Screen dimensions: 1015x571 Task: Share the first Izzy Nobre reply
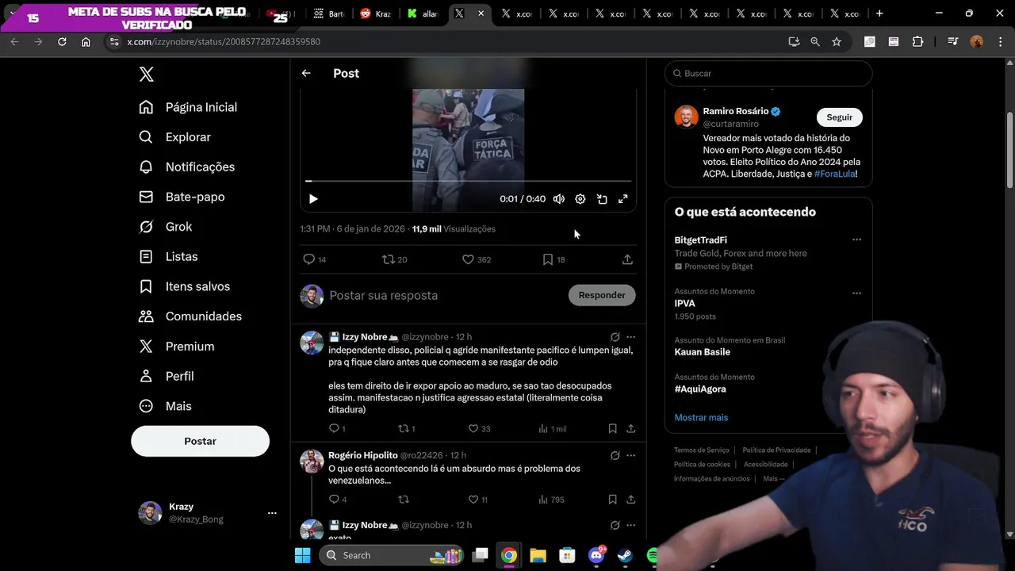pyautogui.click(x=631, y=428)
